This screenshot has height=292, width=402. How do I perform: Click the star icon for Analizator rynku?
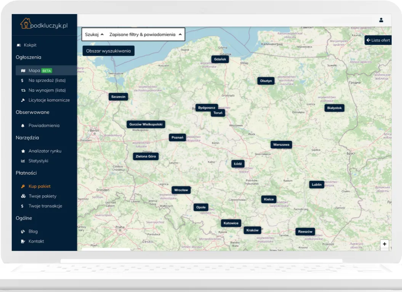click(x=24, y=151)
